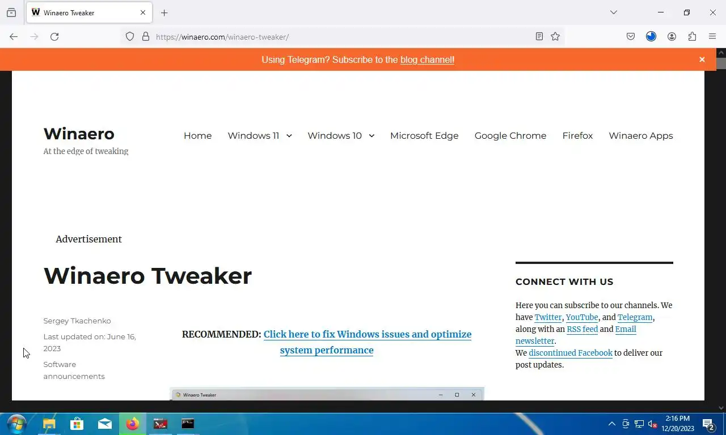The height and width of the screenshot is (435, 726).
Task: Click Last updated on June 16 text
Action: pos(90,342)
